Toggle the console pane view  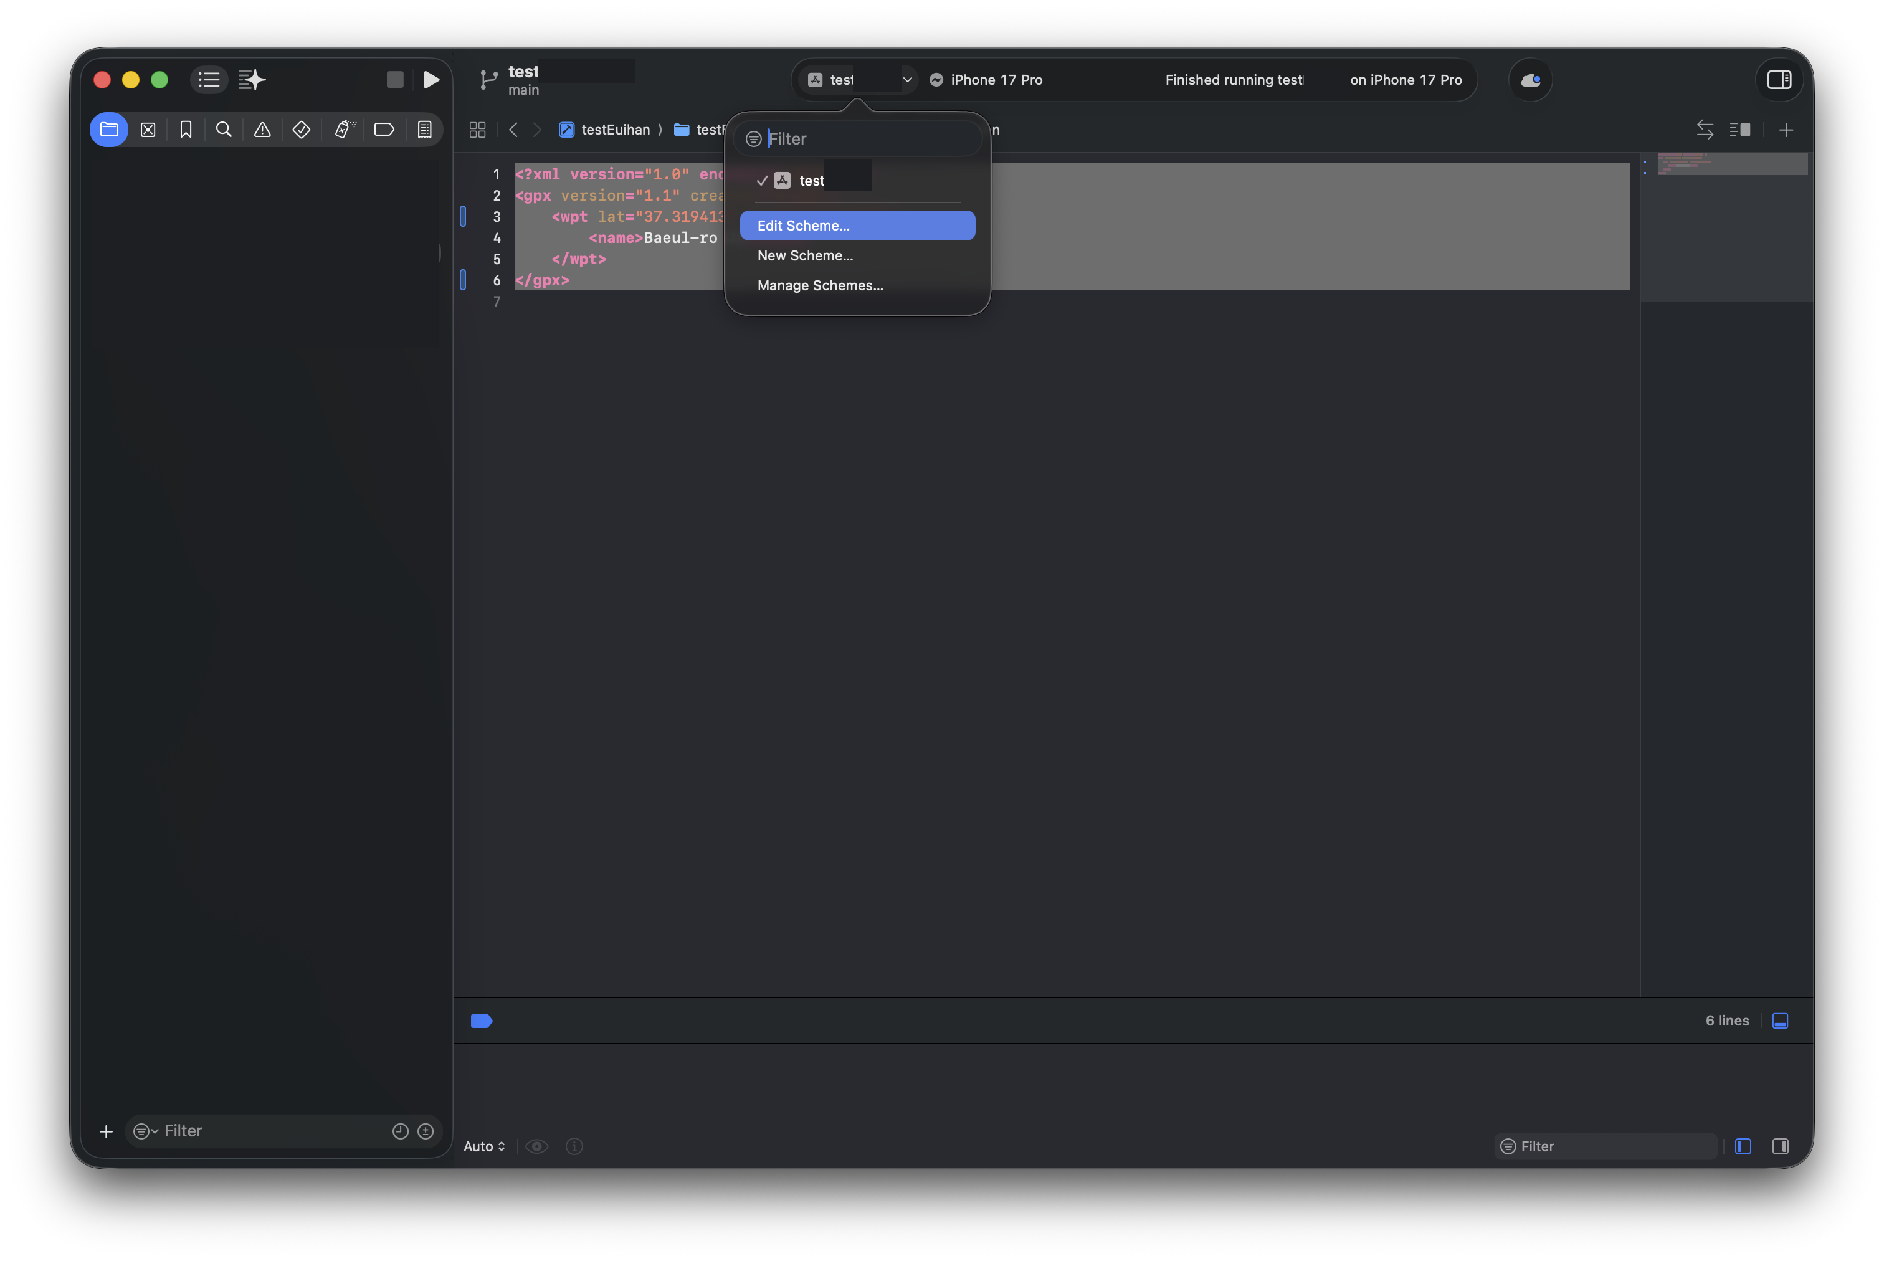pos(1781,1146)
